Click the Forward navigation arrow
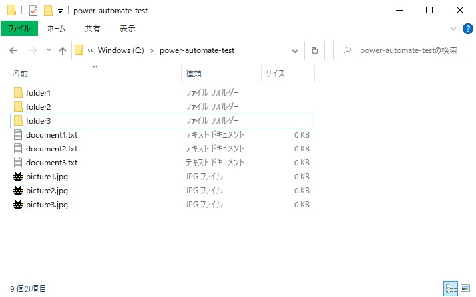Image resolution: width=476 pixels, height=297 pixels. (33, 50)
